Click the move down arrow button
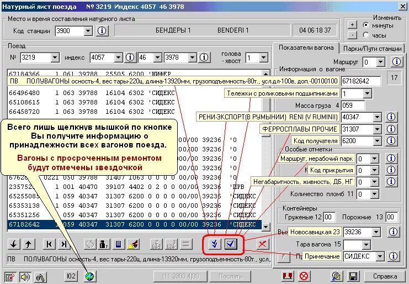Image resolution: width=409 pixels, height=284 pixels. (x=14, y=244)
